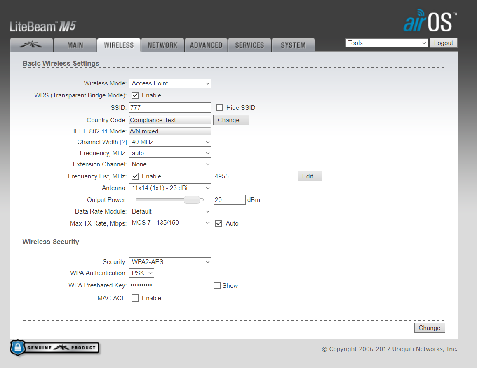This screenshot has width=477, height=368.
Task: Select the WIRELESS tab
Action: coord(119,45)
